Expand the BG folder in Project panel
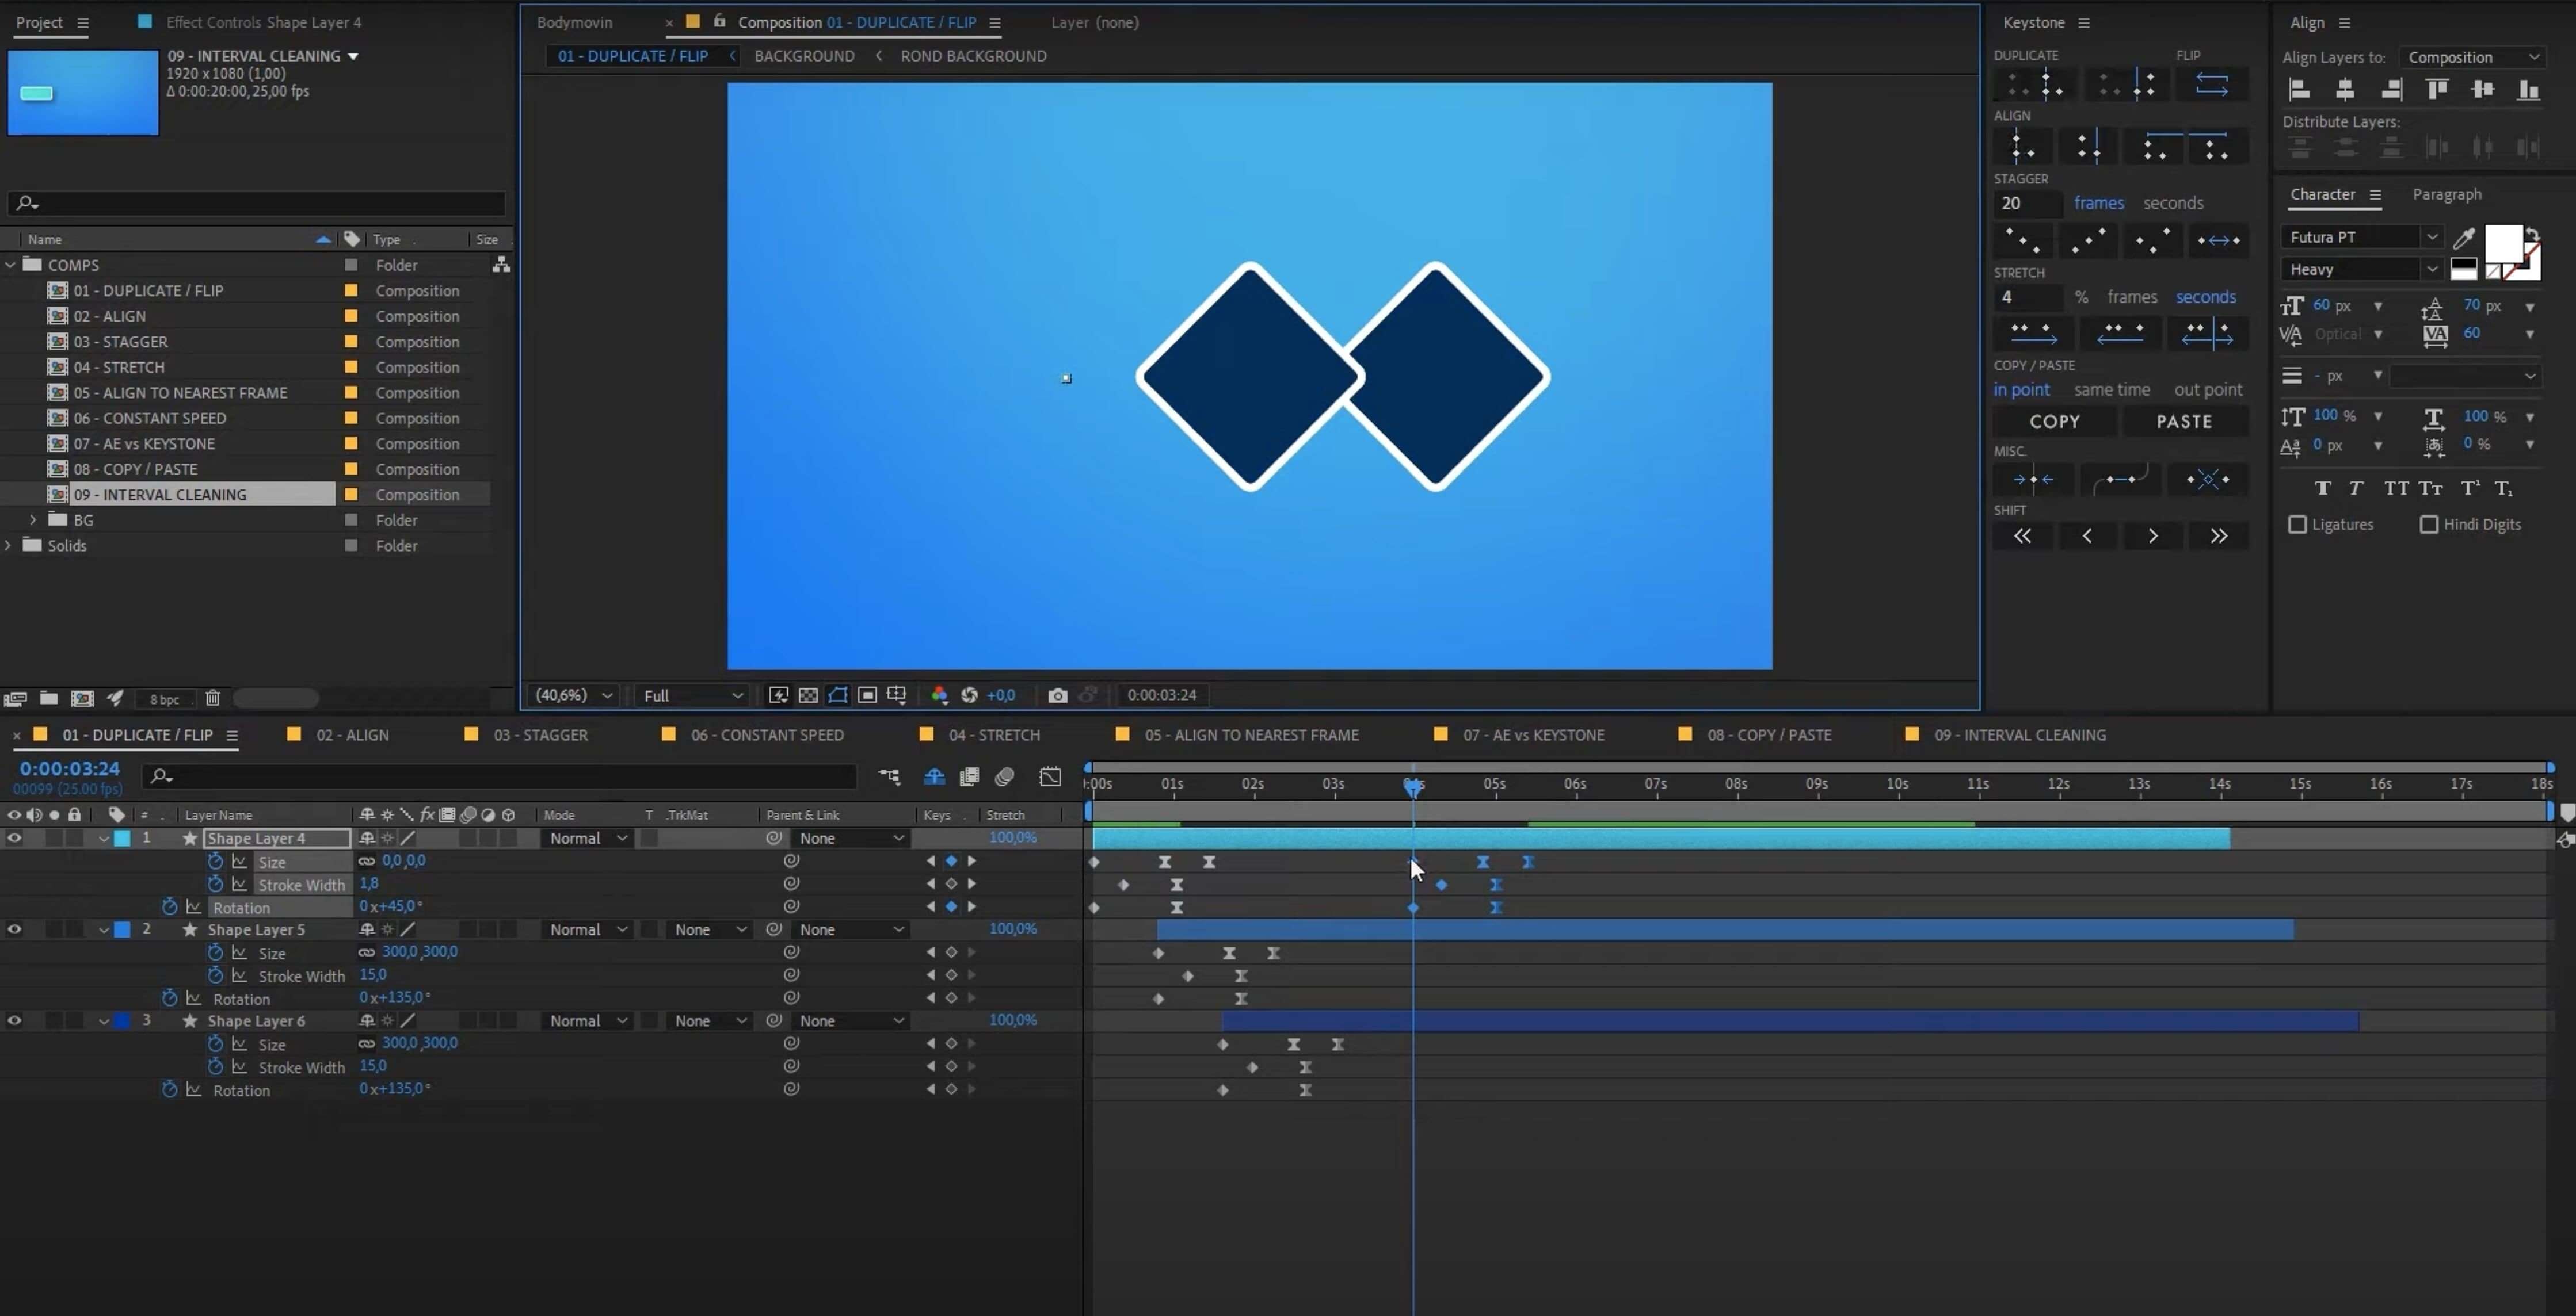Viewport: 2576px width, 1316px height. coord(33,519)
